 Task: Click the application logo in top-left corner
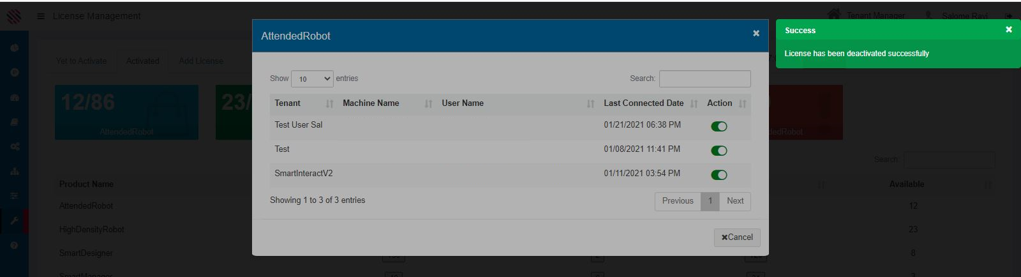[x=14, y=16]
